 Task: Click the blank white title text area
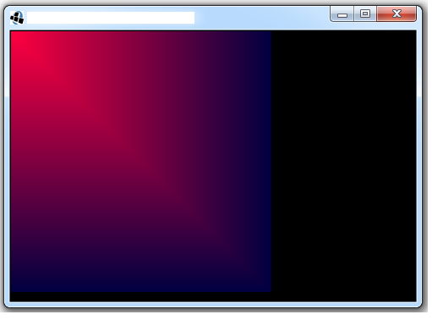[x=111, y=18]
